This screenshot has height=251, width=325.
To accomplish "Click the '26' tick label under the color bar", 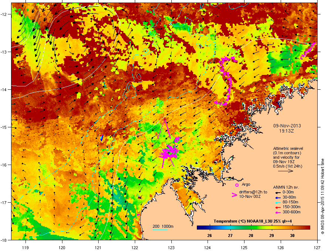I will pos(209,235).
